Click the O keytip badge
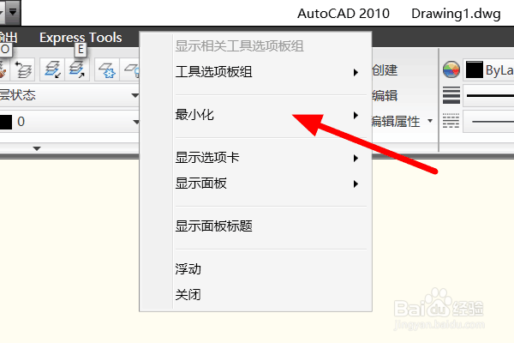 coord(5,50)
